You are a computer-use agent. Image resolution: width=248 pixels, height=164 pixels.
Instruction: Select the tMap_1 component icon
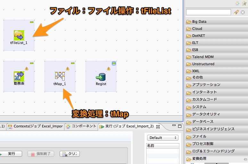60,76
